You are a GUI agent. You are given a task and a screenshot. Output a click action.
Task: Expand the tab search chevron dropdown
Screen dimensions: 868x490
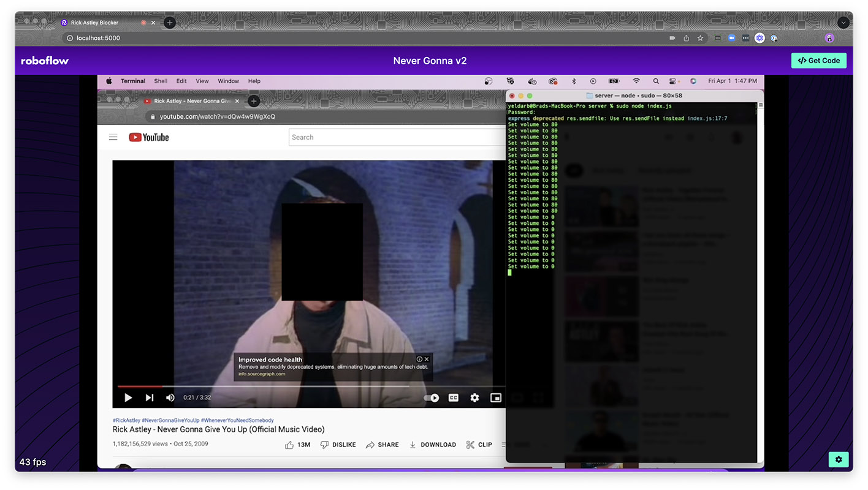(843, 23)
